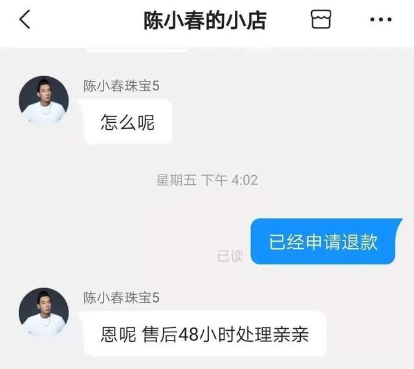
Task: Tap the avatar beside 售后48小时 reply
Action: pos(44,312)
